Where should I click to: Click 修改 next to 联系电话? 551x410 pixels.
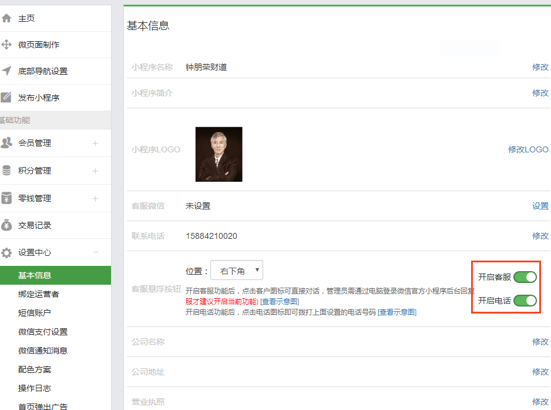click(x=540, y=236)
